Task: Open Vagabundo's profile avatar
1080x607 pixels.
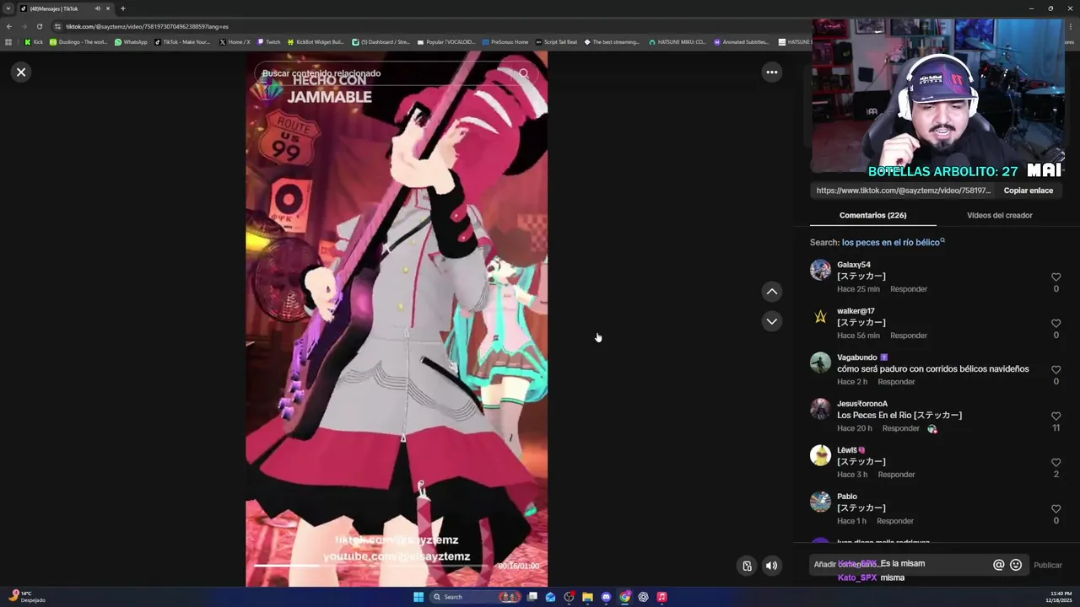Action: point(820,363)
